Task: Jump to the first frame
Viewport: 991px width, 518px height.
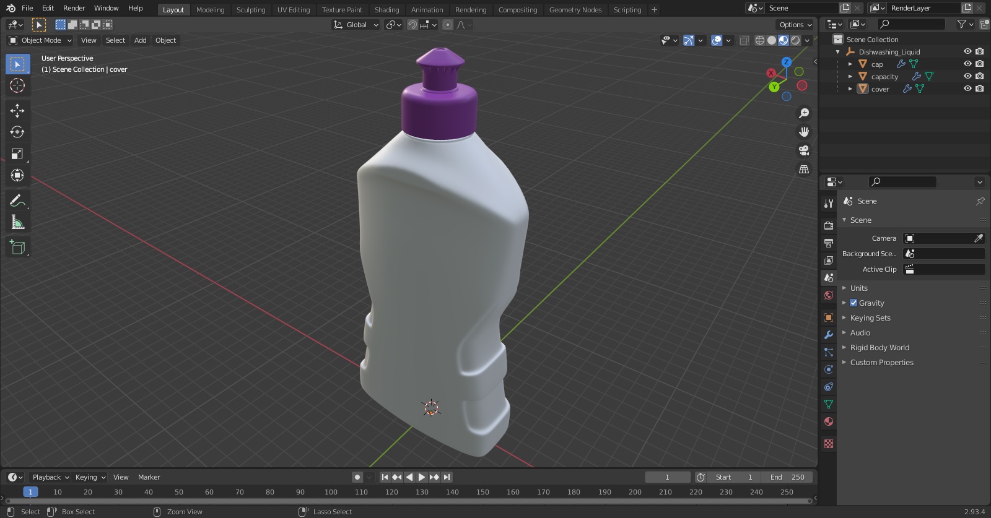Action: point(385,477)
